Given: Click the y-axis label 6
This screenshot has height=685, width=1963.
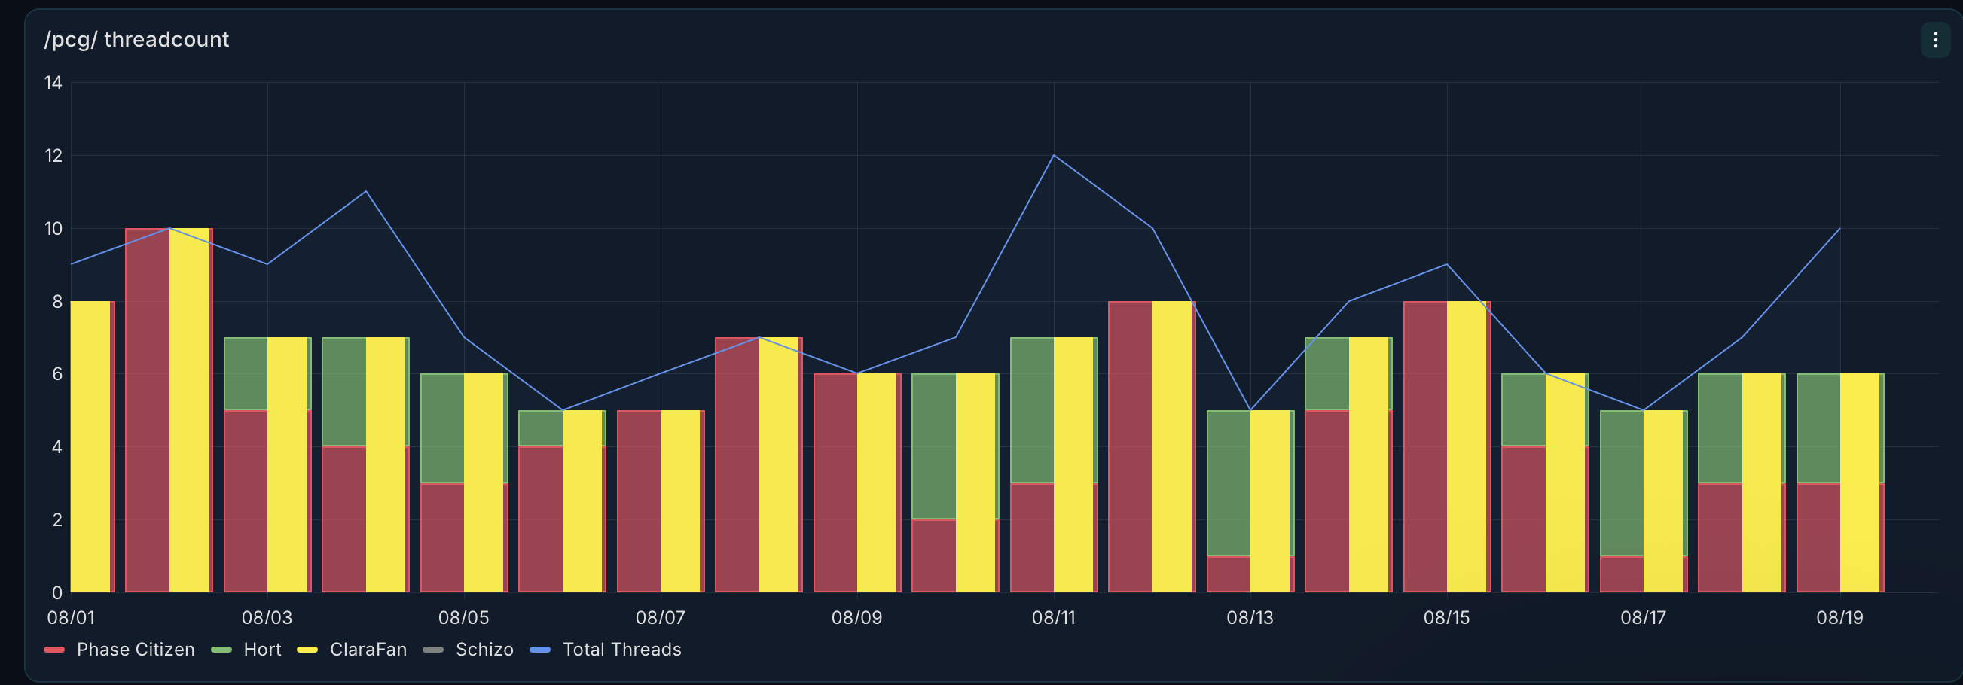Looking at the screenshot, I should (x=57, y=373).
